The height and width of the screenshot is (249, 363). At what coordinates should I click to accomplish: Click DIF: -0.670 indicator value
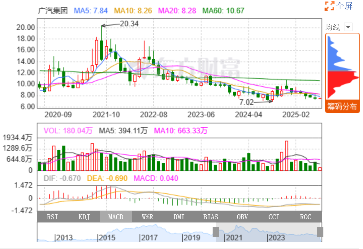point(62,178)
